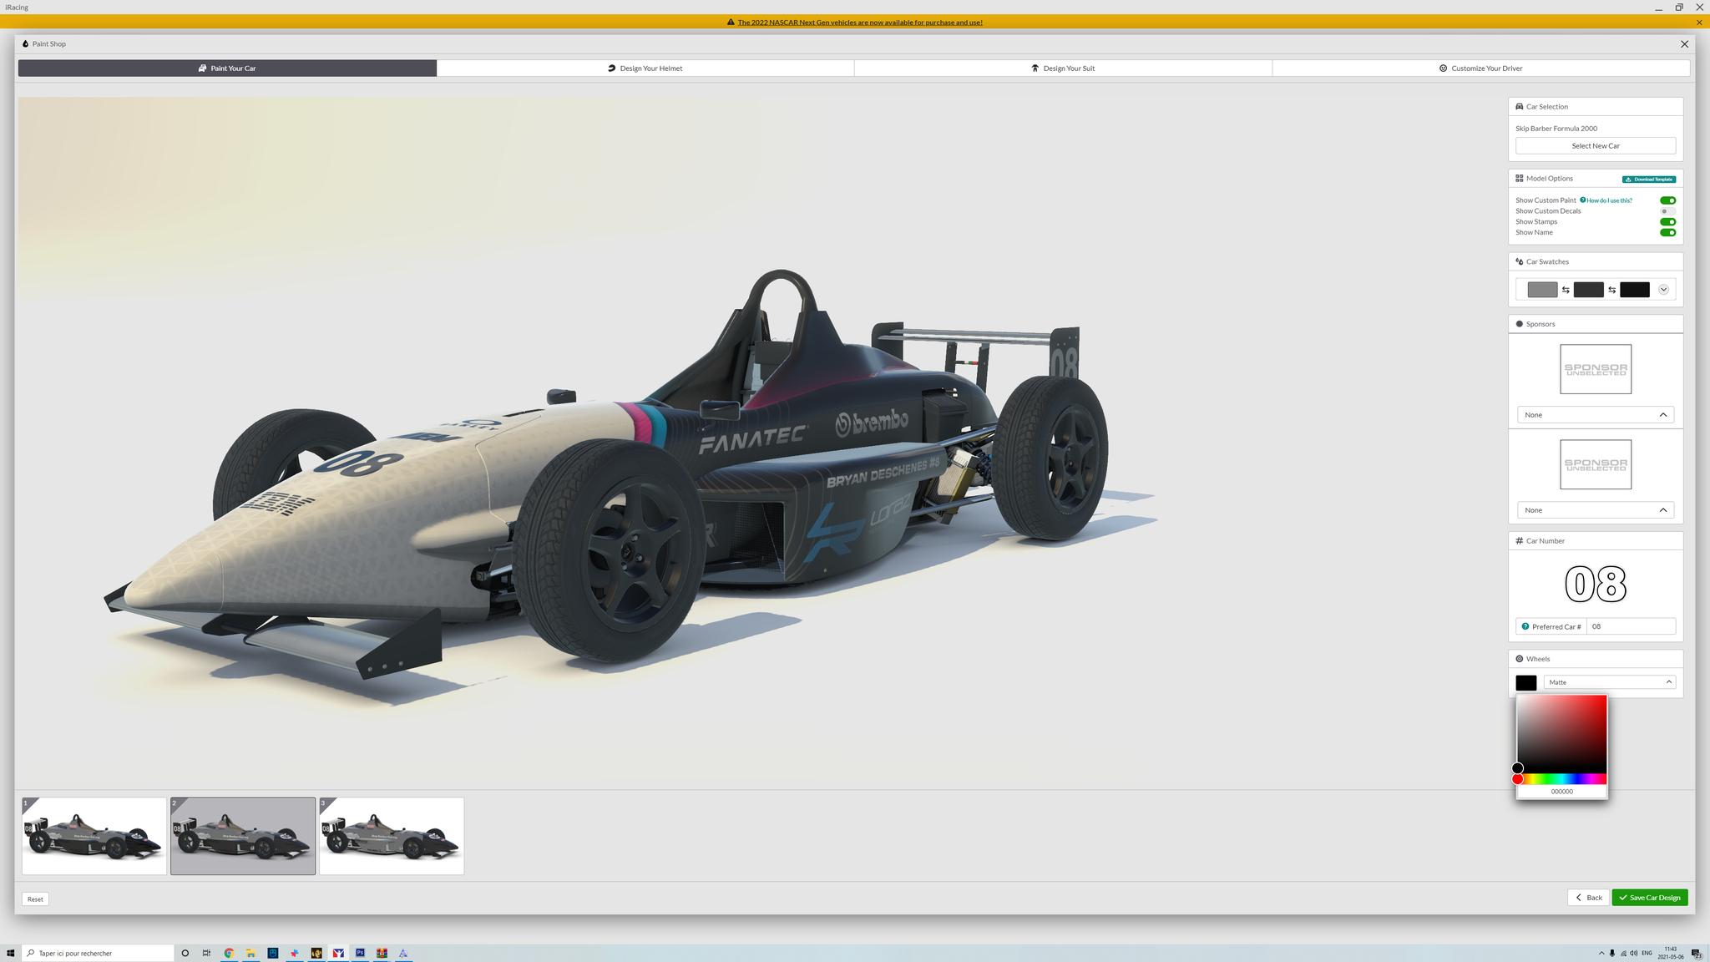The height and width of the screenshot is (962, 1710).
Task: Pick a hue on the wheel color slider
Action: [1561, 777]
